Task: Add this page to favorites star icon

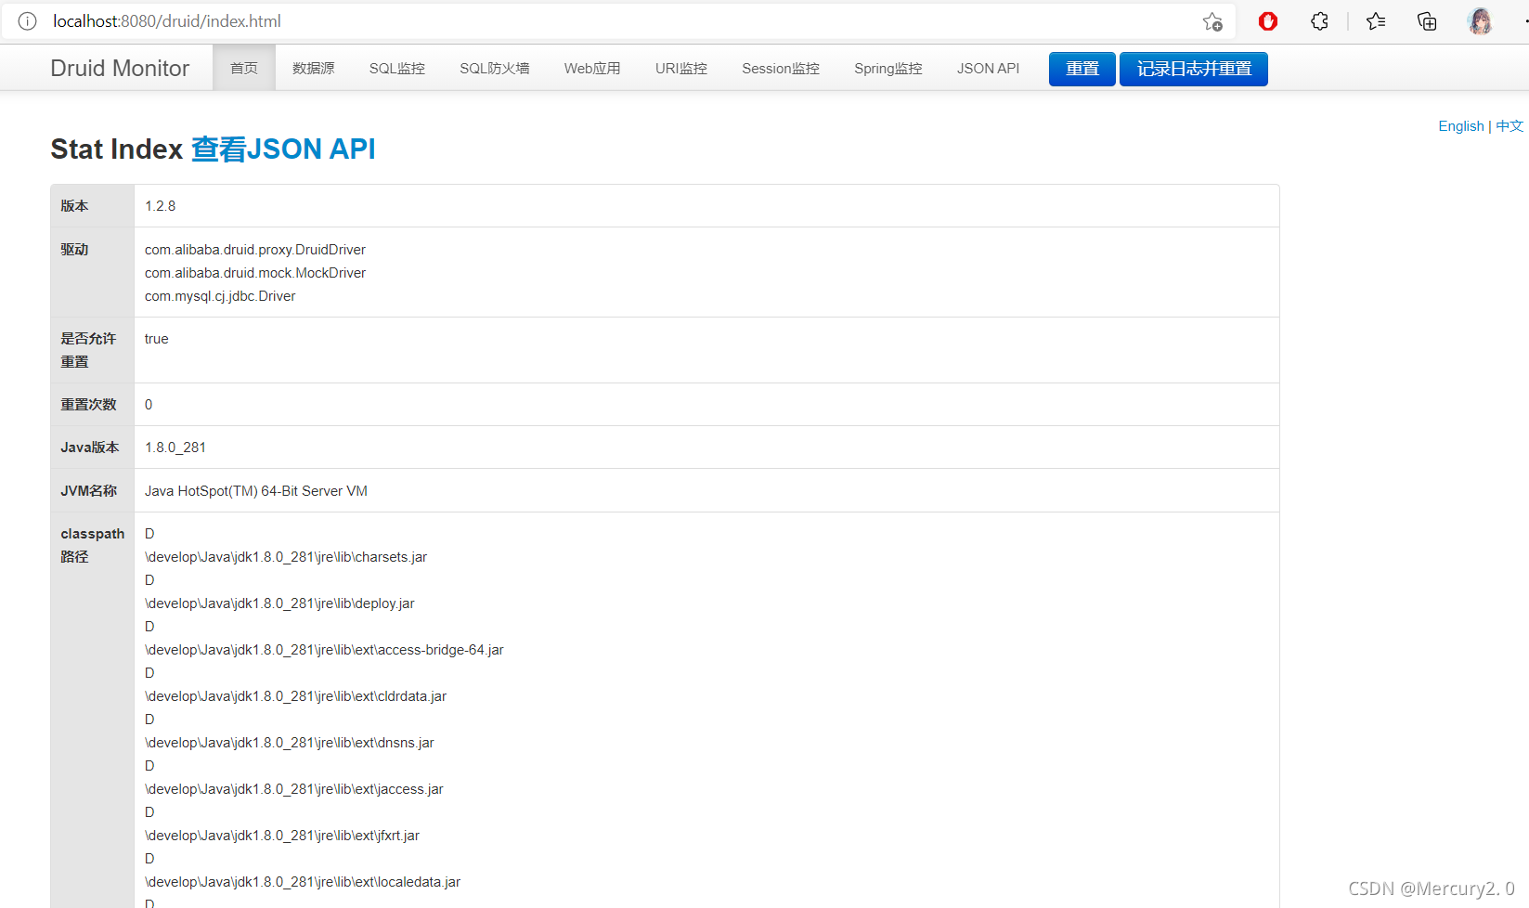Action: 1212,21
